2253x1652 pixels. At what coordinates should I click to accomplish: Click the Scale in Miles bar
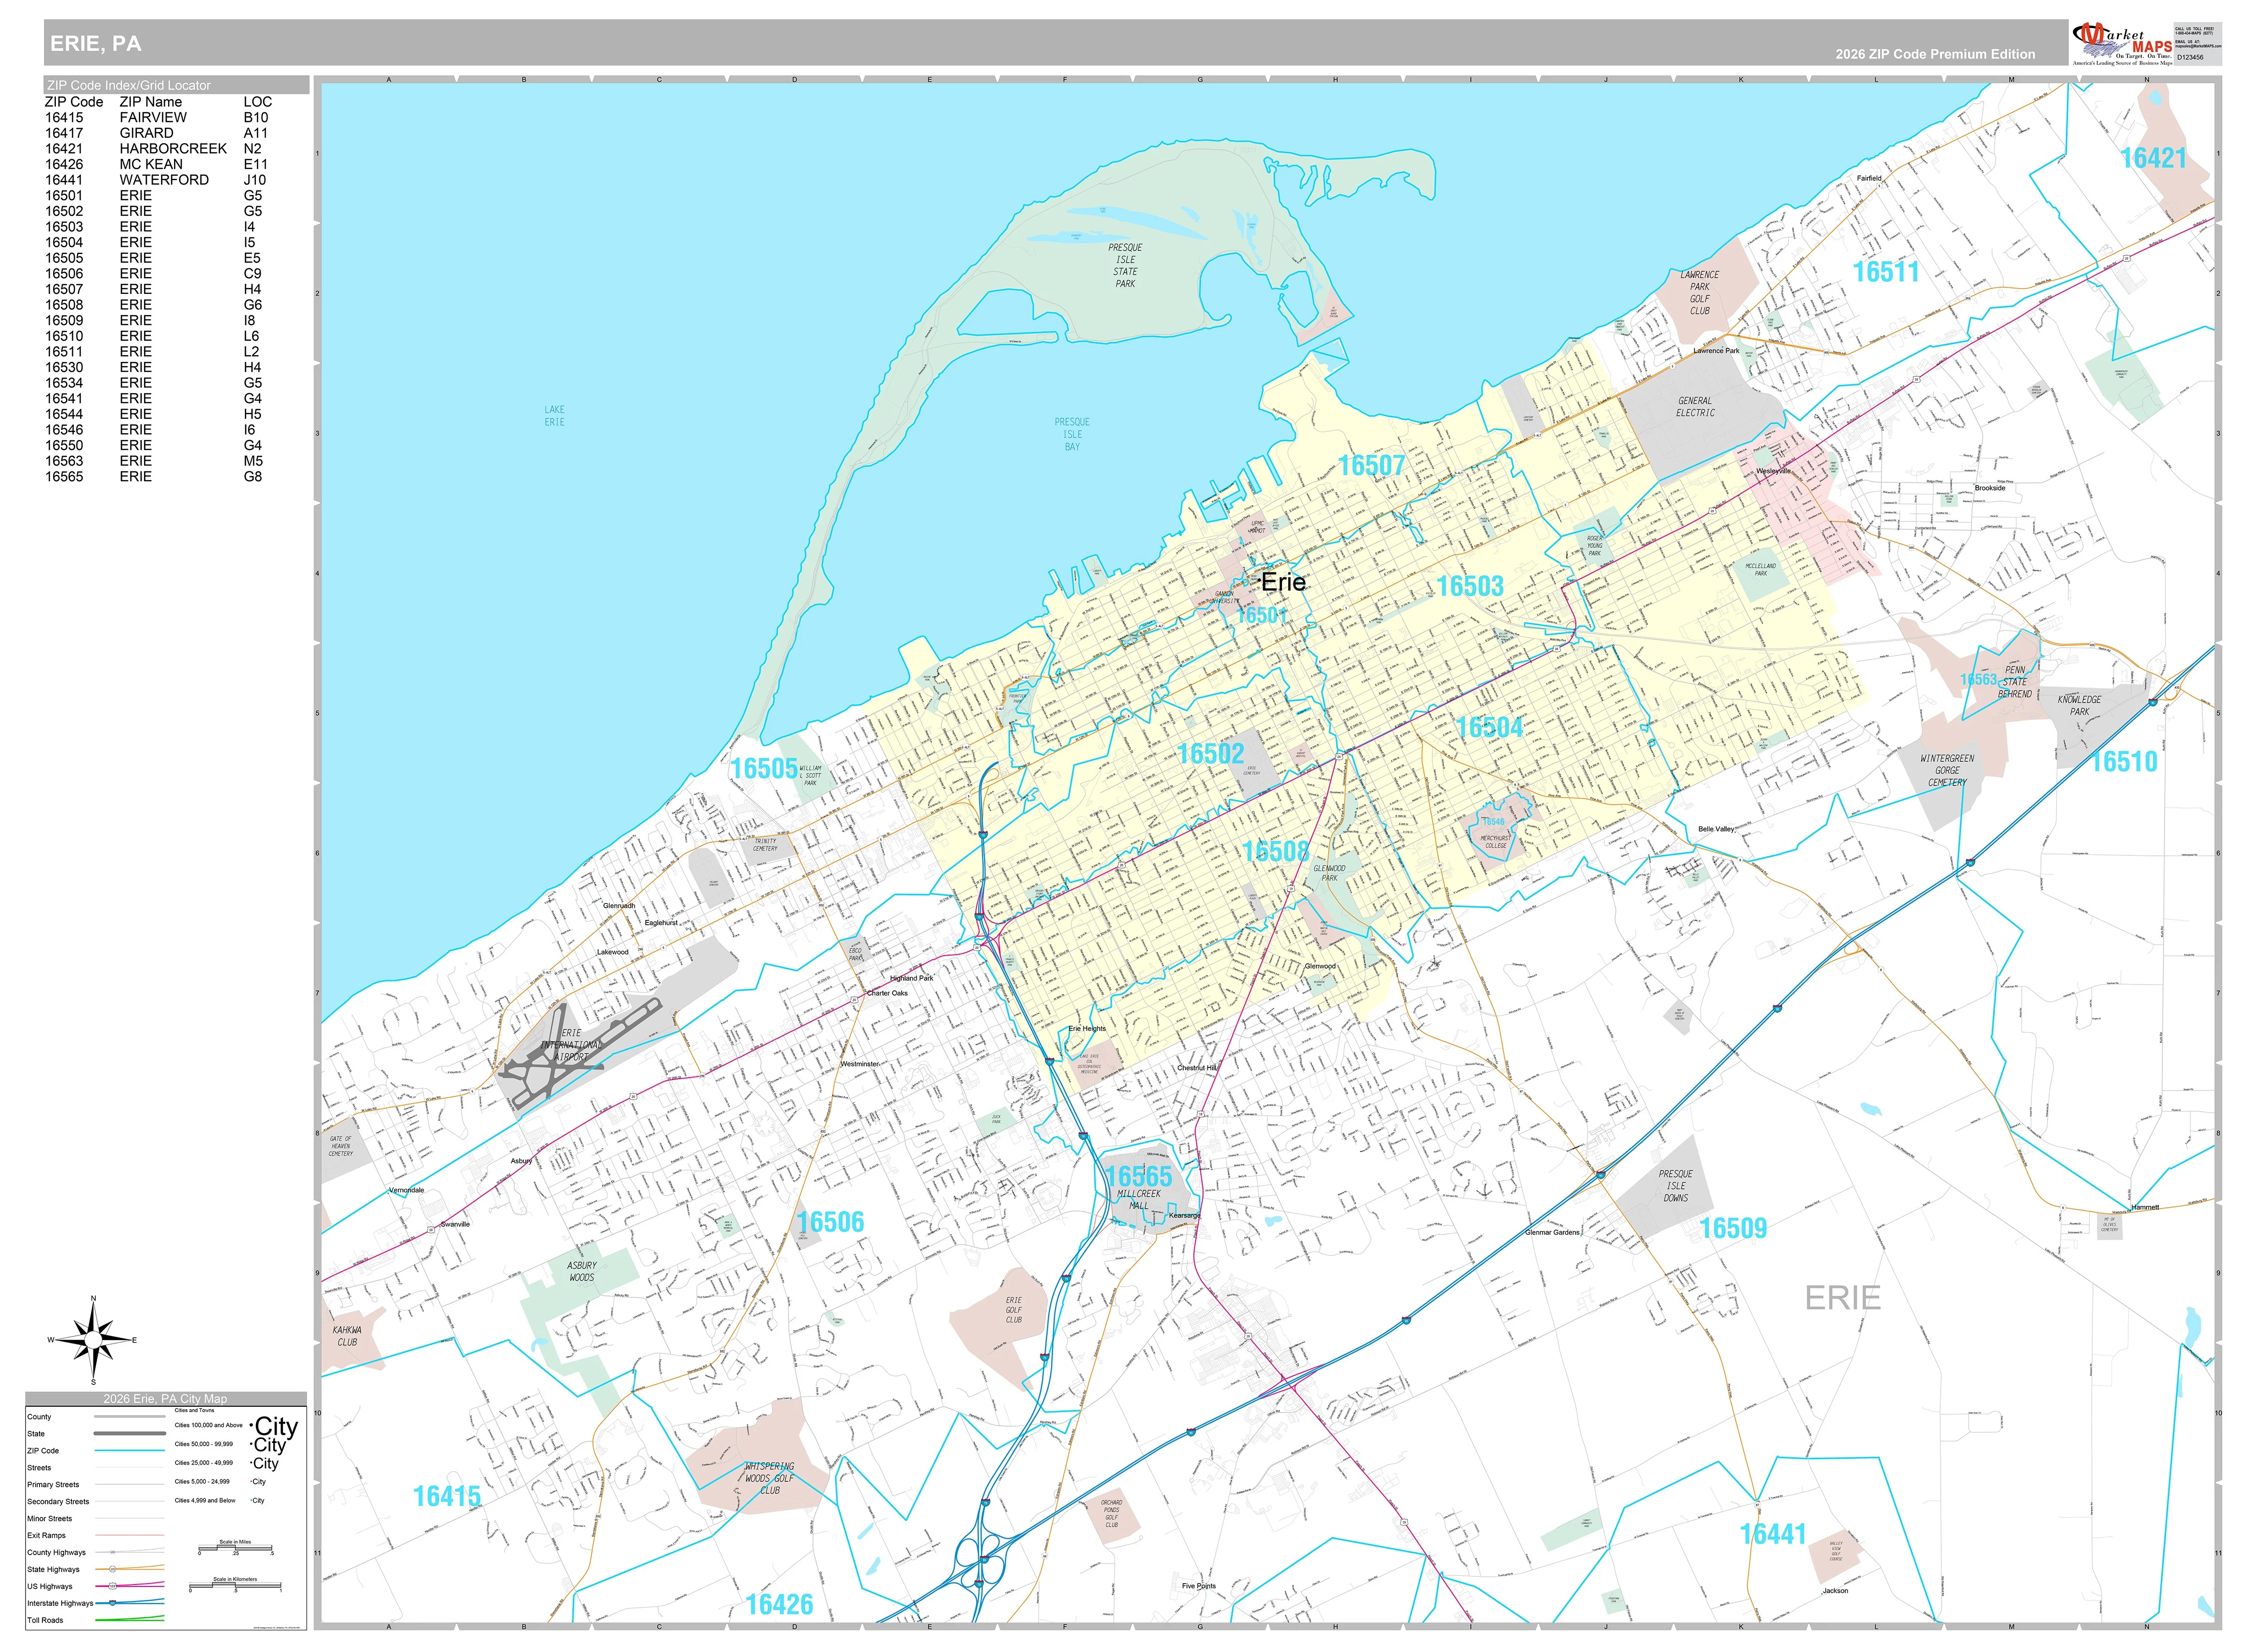(x=236, y=1549)
